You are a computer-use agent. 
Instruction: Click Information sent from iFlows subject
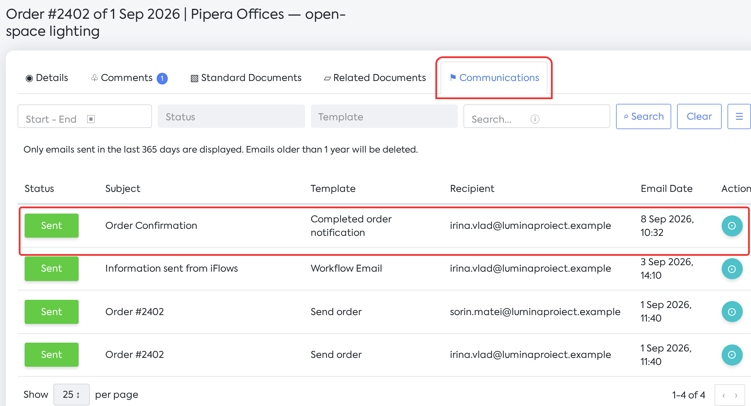[x=172, y=268]
